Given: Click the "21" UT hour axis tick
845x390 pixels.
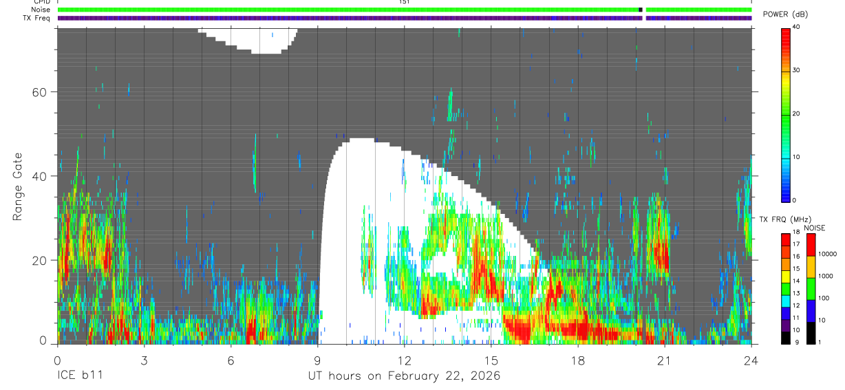Looking at the screenshot, I should tap(665, 360).
